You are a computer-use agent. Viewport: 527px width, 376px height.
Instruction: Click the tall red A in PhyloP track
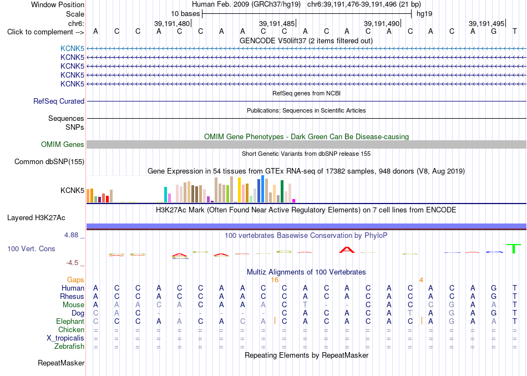(x=347, y=250)
